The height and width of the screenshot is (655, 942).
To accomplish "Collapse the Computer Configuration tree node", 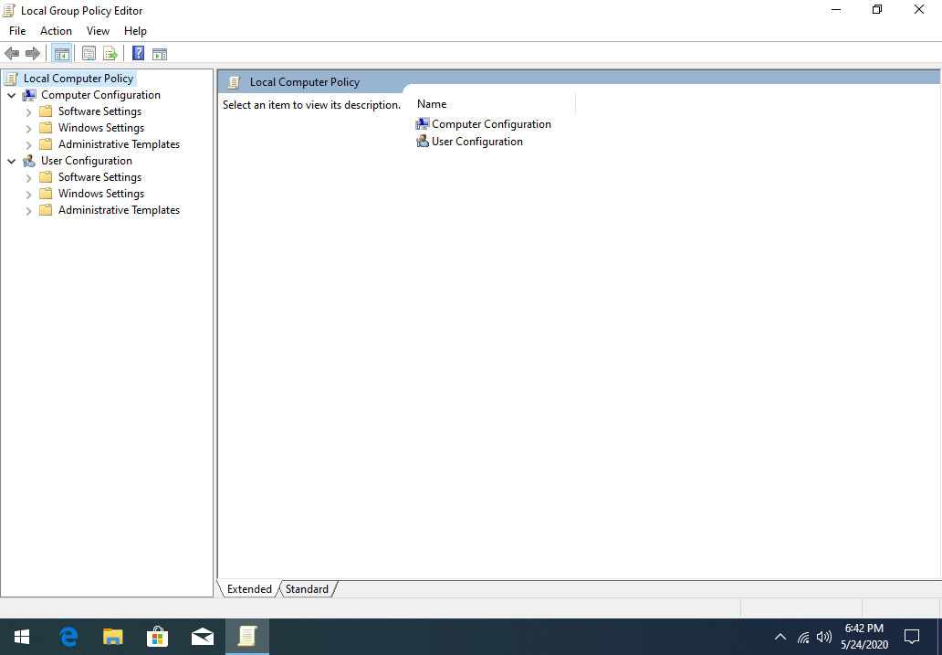I will tap(12, 94).
